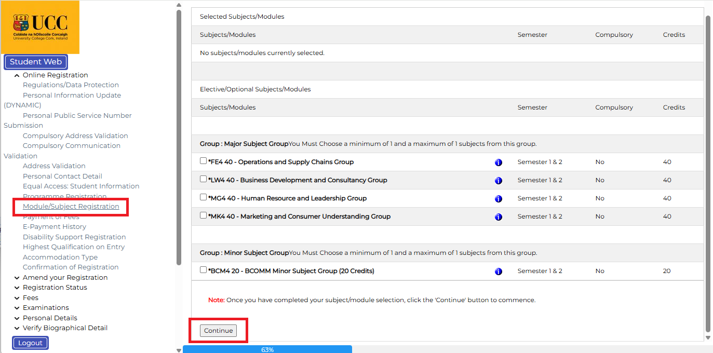Open Personal Public Service Number Submission
Image resolution: width=713 pixels, height=353 pixels.
[77, 116]
